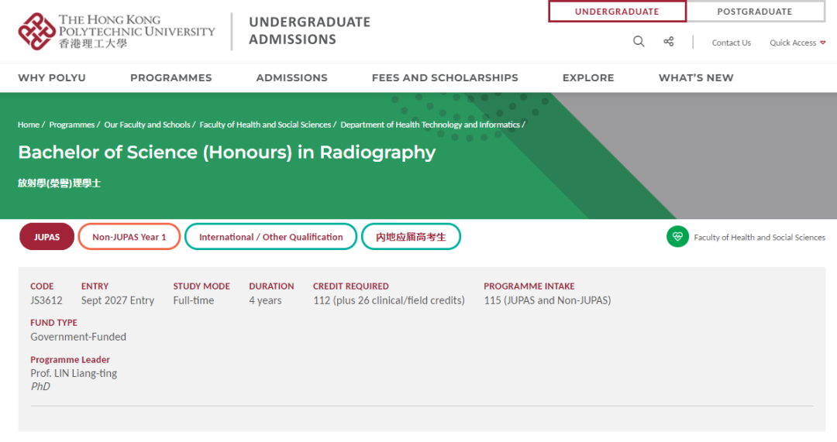The height and width of the screenshot is (442, 837).
Task: Click the green heart faculty icon
Action: coord(677,237)
